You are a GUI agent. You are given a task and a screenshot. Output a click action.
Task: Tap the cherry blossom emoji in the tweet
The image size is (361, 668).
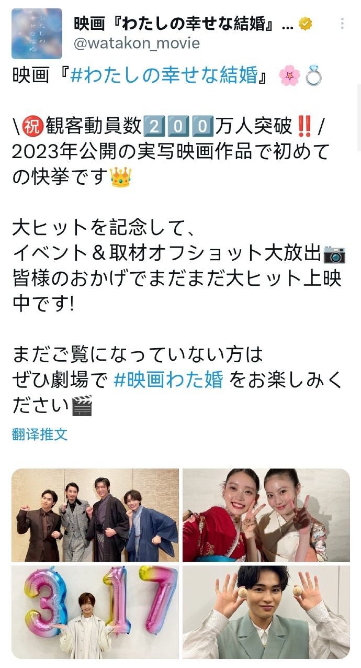coord(289,76)
